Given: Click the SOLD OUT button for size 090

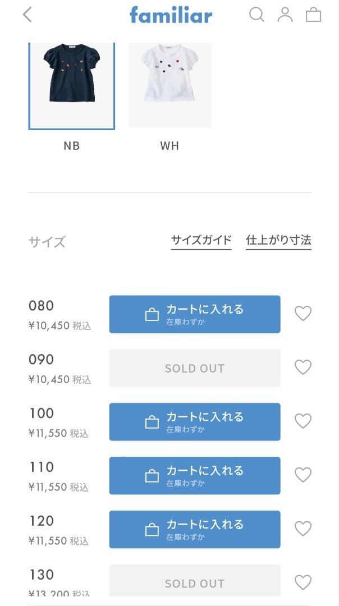Looking at the screenshot, I should [195, 368].
